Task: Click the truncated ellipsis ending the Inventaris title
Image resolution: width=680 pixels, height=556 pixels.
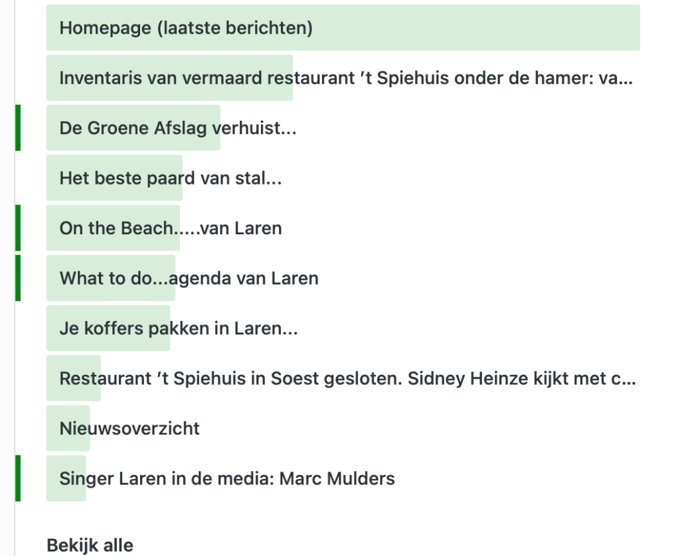Action: click(626, 80)
